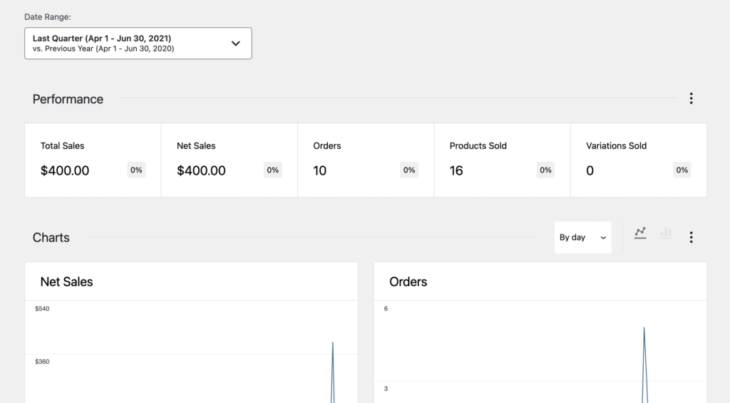
Task: Click the Products Sold 0% change badge
Action: (x=545, y=170)
